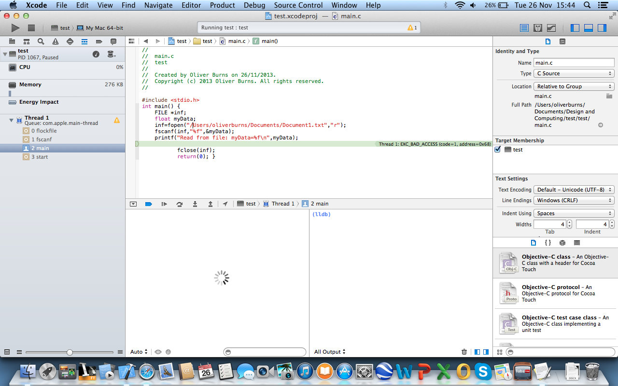Click the main() item in jump bar

(x=266, y=41)
